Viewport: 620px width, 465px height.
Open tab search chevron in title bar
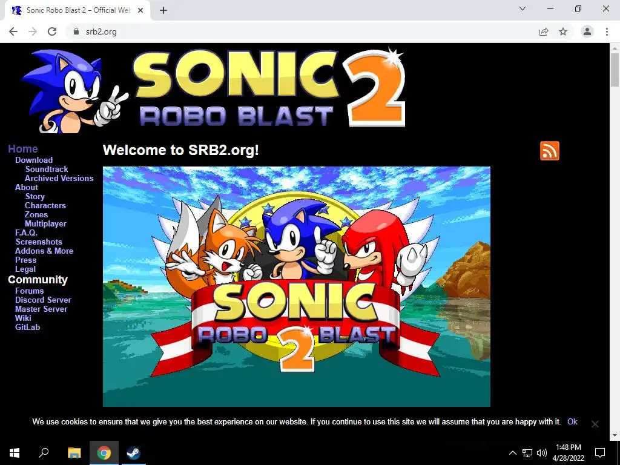point(523,8)
